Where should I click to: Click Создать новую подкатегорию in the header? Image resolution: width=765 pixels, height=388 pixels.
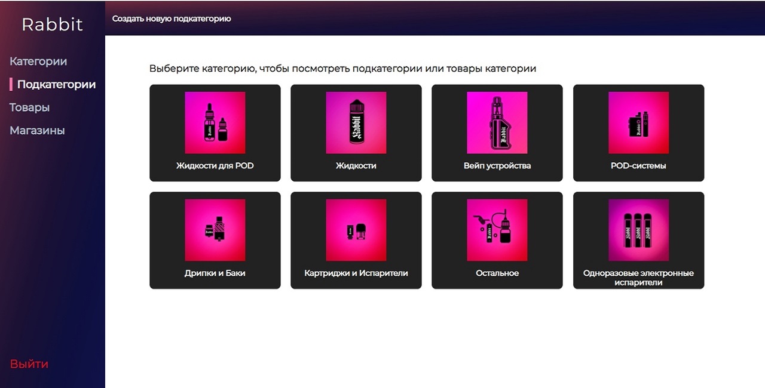(172, 19)
